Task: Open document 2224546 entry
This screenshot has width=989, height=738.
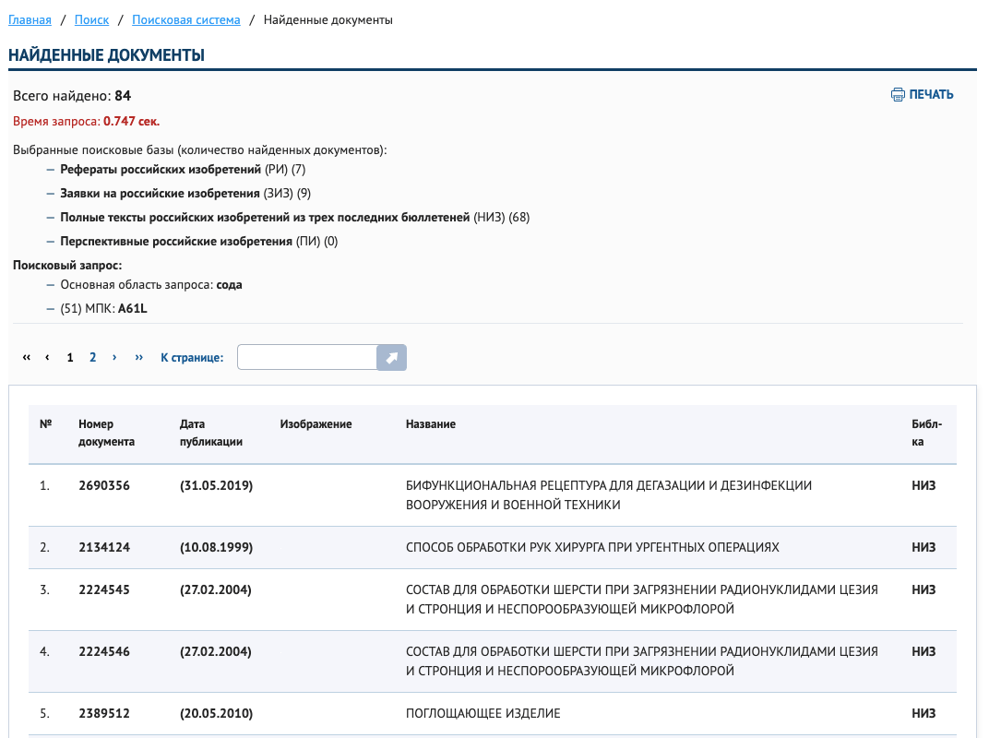Action: (104, 651)
